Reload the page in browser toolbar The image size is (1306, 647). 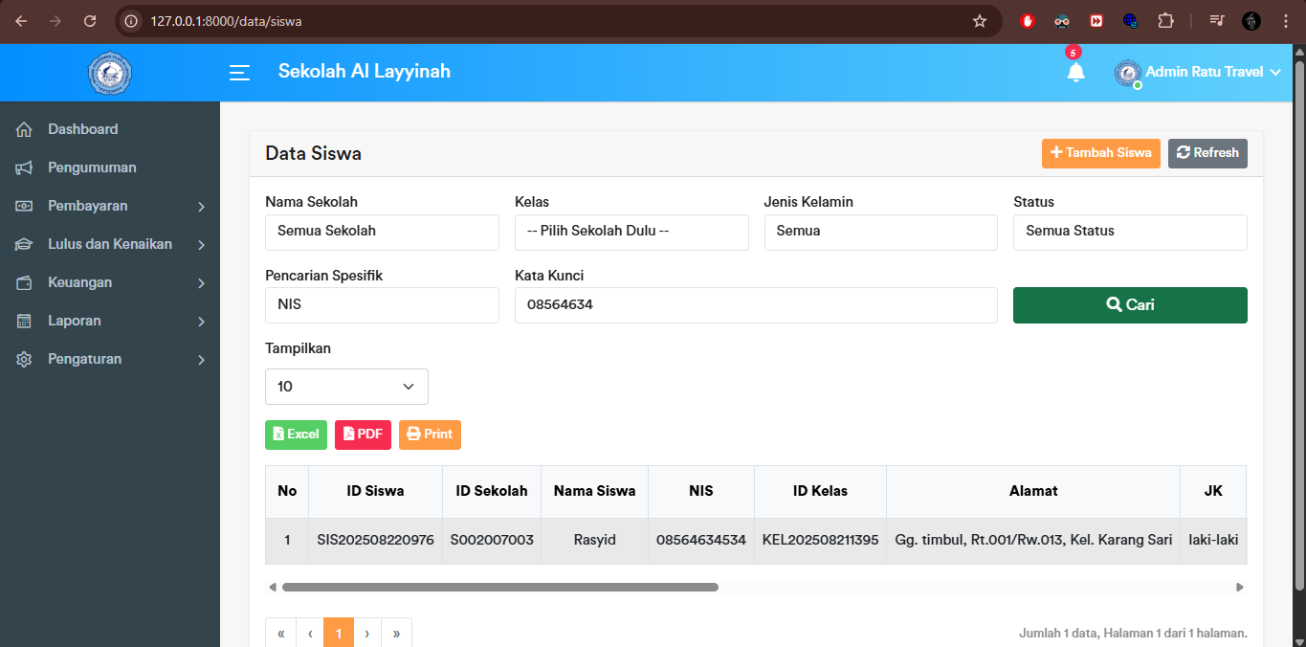90,21
